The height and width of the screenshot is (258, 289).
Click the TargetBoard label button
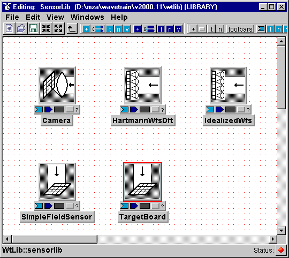click(143, 217)
